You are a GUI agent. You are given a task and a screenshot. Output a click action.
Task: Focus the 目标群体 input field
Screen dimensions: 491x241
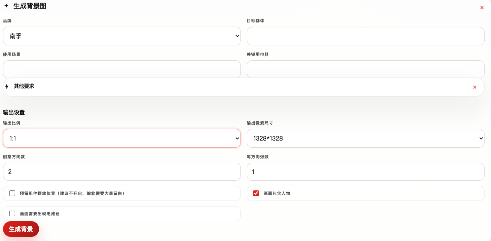366,36
